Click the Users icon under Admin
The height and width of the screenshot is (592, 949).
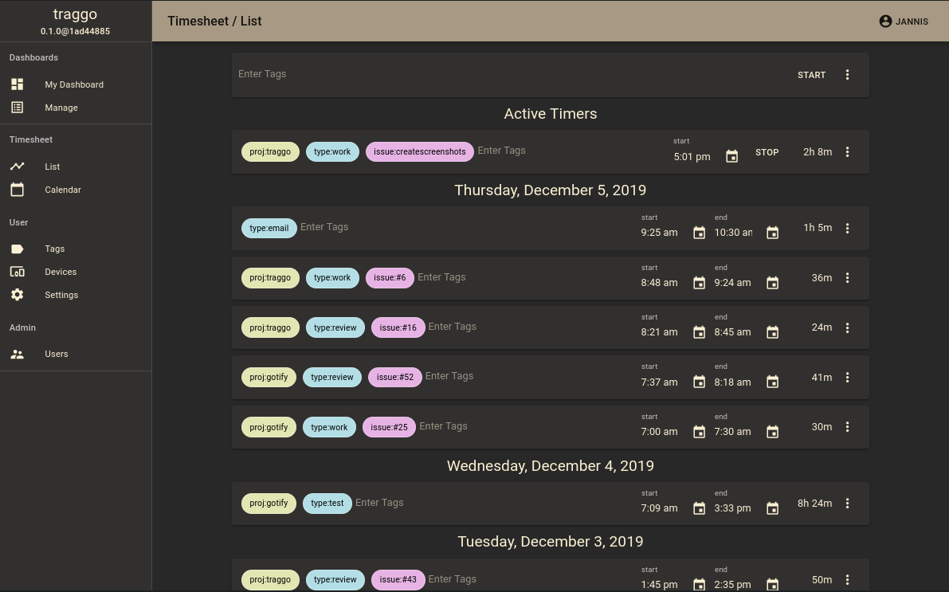coord(18,354)
